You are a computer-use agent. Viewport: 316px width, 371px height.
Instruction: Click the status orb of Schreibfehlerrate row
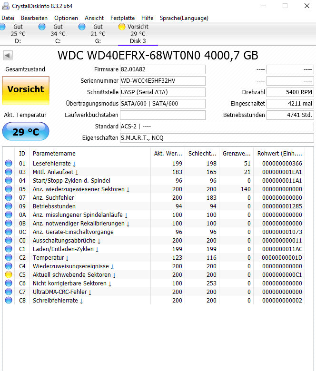coord(9,300)
